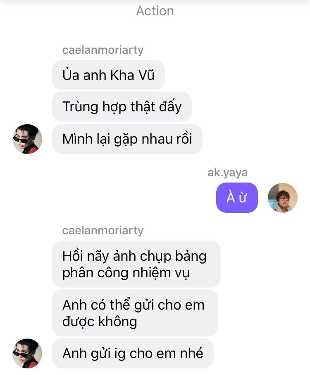
Task: Open caelanmoriarty's avatar beside "Mình lại gặp nhau rồi"
Action: [x=27, y=139]
